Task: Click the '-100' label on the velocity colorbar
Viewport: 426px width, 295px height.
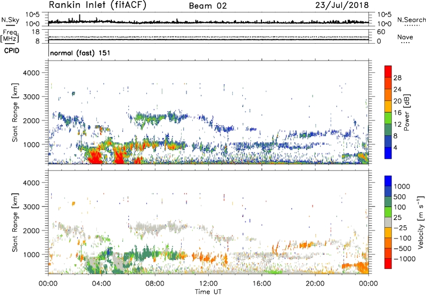Action: (403, 238)
